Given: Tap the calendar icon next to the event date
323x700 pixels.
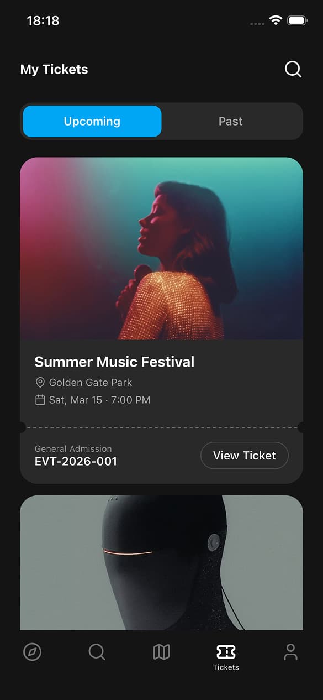Looking at the screenshot, I should coord(40,400).
